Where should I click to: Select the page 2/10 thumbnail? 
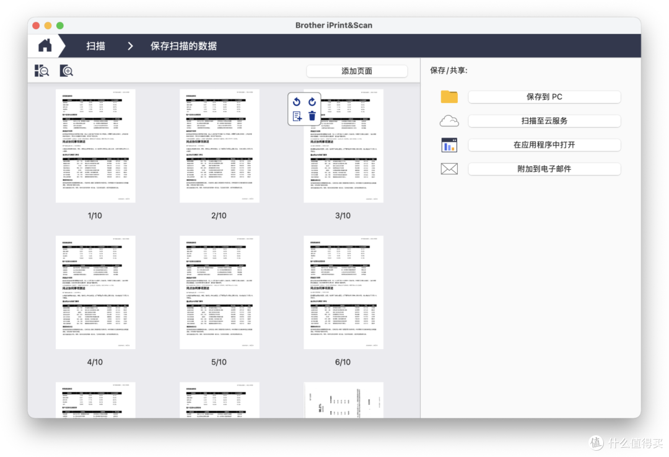(x=219, y=146)
